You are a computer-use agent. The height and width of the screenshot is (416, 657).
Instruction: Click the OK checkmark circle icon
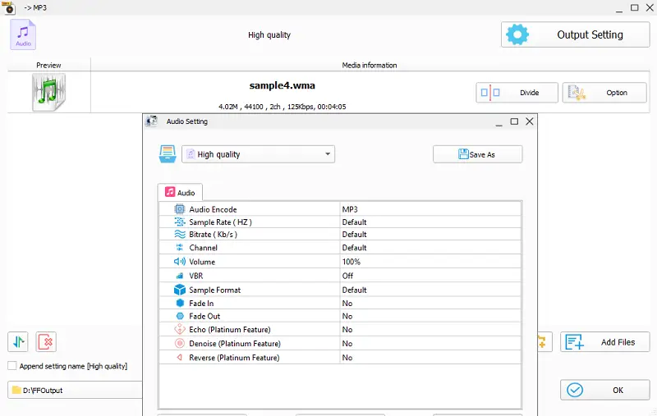[574, 390]
